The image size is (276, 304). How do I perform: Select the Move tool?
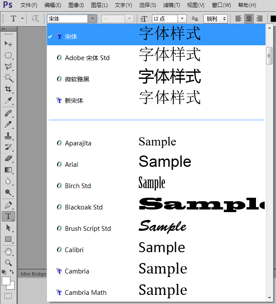[x=8, y=44]
